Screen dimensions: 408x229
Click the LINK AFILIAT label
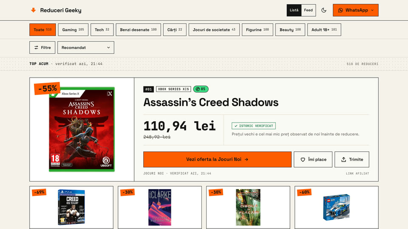pyautogui.click(x=357, y=173)
